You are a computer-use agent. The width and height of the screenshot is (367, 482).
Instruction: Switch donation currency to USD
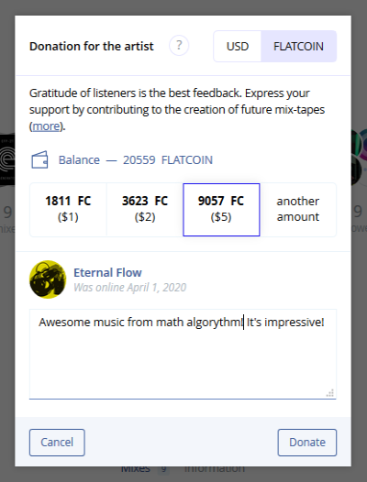[x=238, y=47]
